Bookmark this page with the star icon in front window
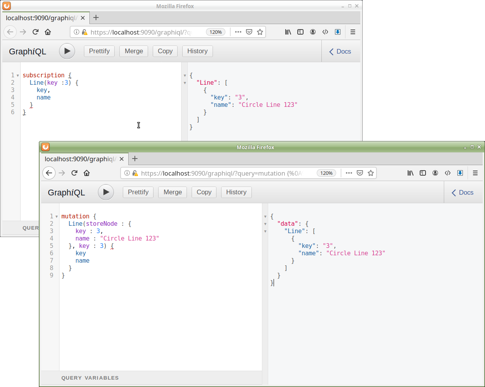The image size is (485, 387). (371, 173)
